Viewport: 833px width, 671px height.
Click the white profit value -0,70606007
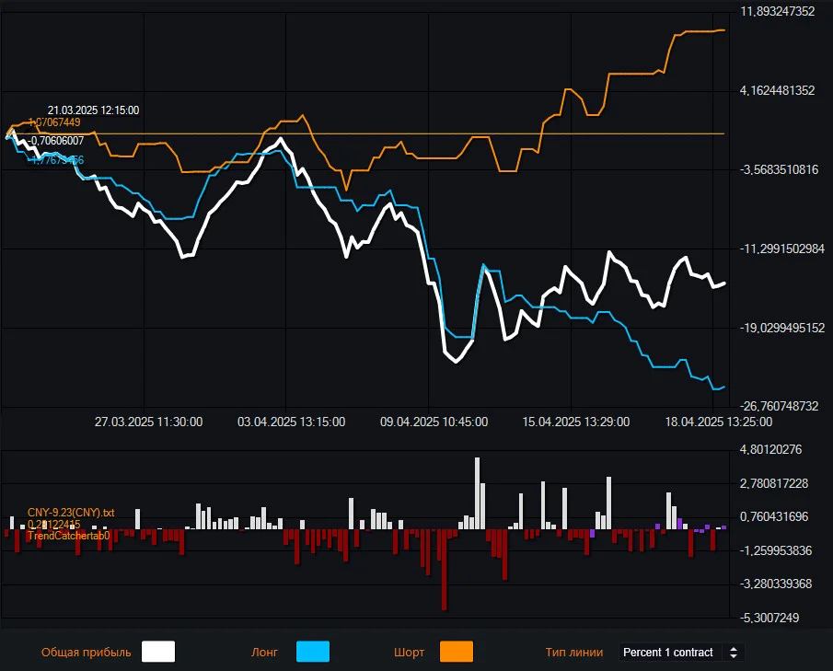[56, 141]
